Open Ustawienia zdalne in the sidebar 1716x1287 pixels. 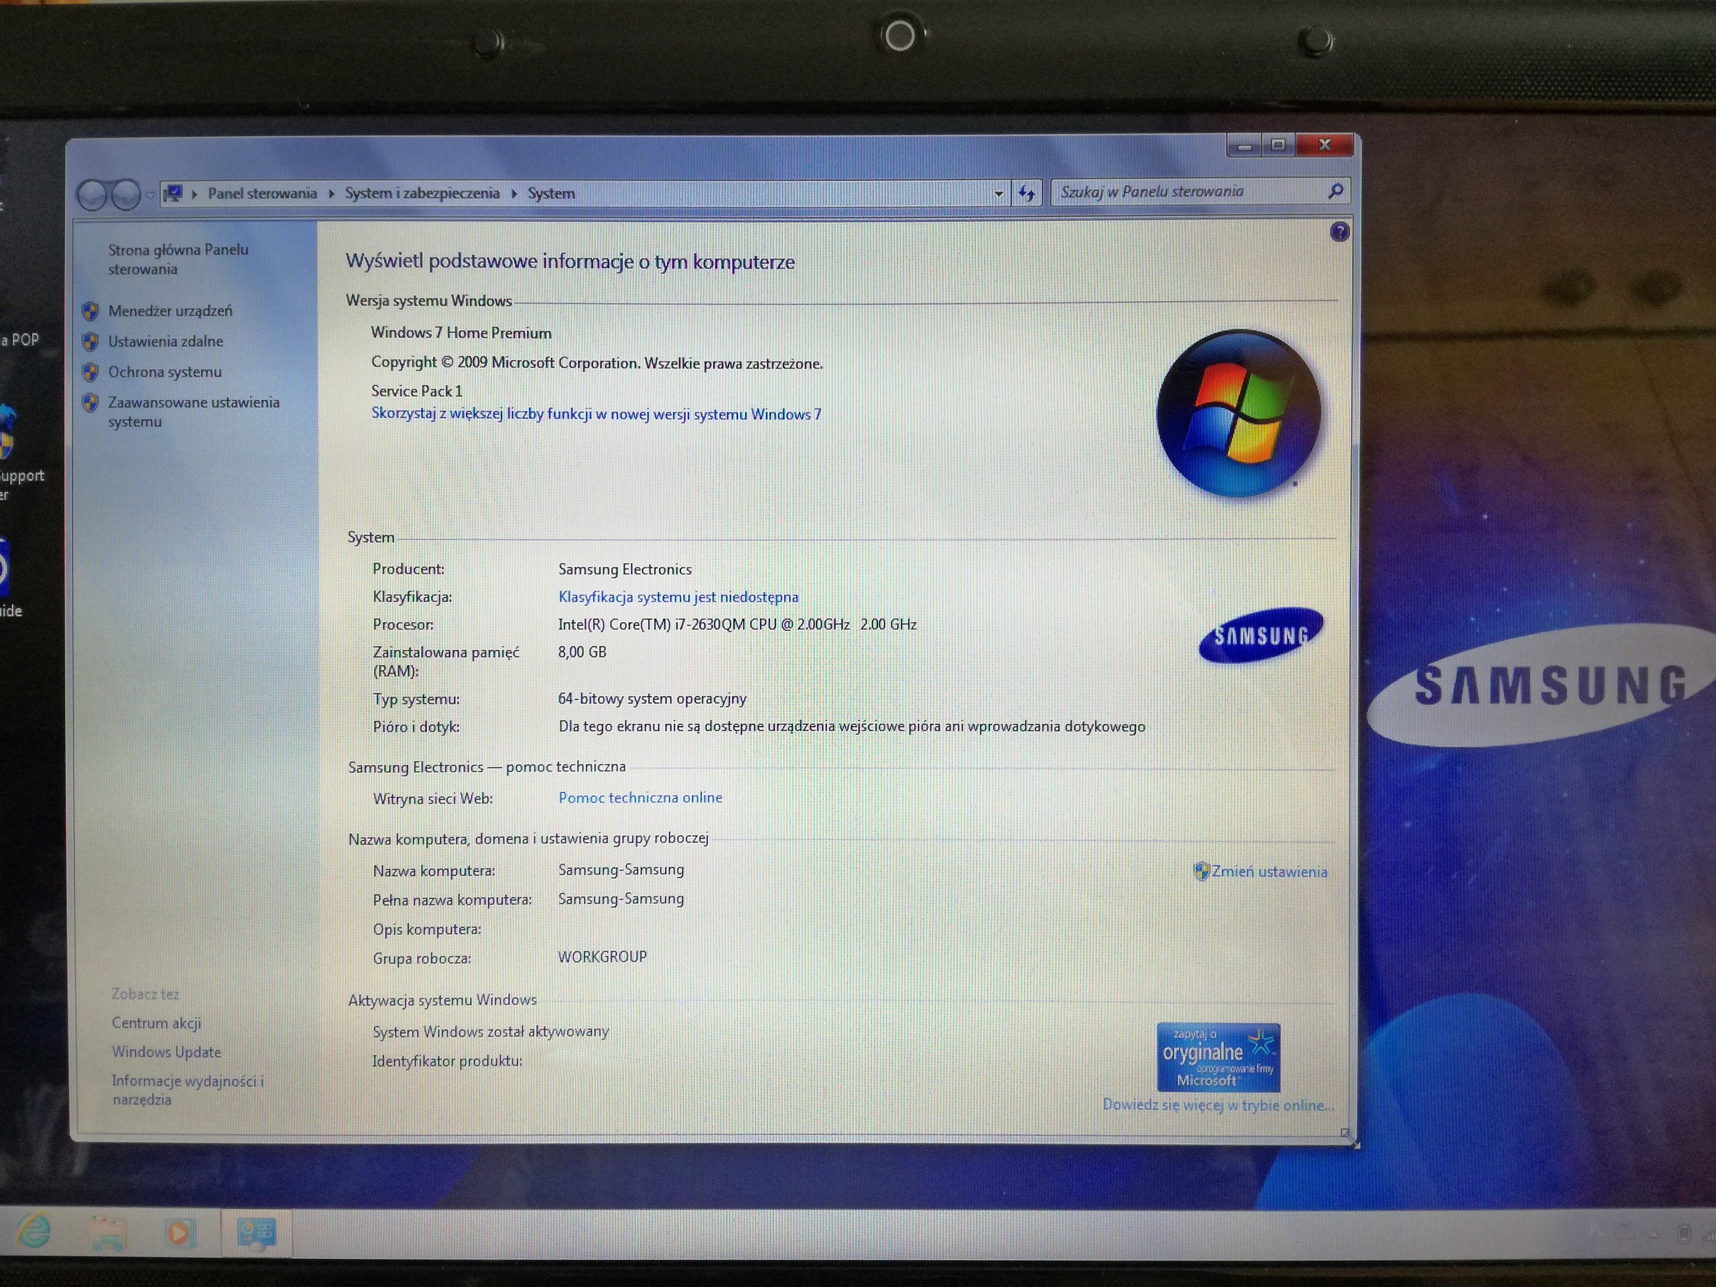[166, 341]
